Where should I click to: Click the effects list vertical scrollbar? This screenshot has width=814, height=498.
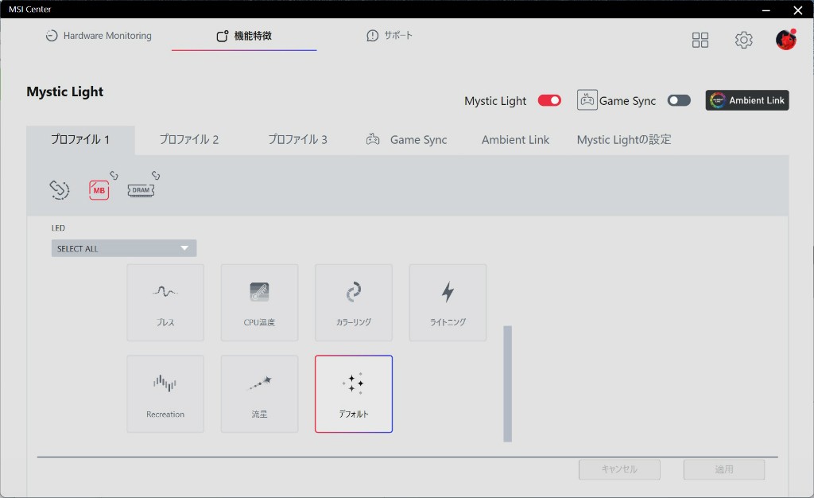(508, 383)
